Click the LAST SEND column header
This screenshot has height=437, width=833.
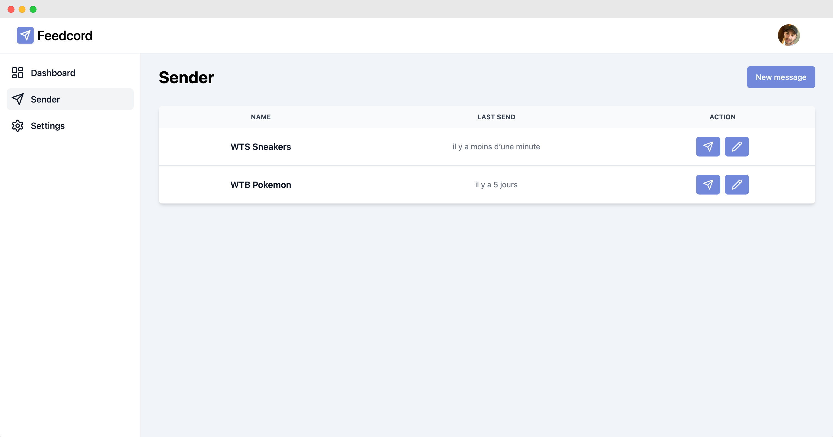pyautogui.click(x=496, y=117)
